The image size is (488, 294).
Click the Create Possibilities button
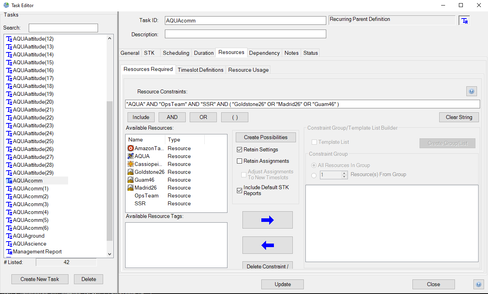tap(266, 138)
